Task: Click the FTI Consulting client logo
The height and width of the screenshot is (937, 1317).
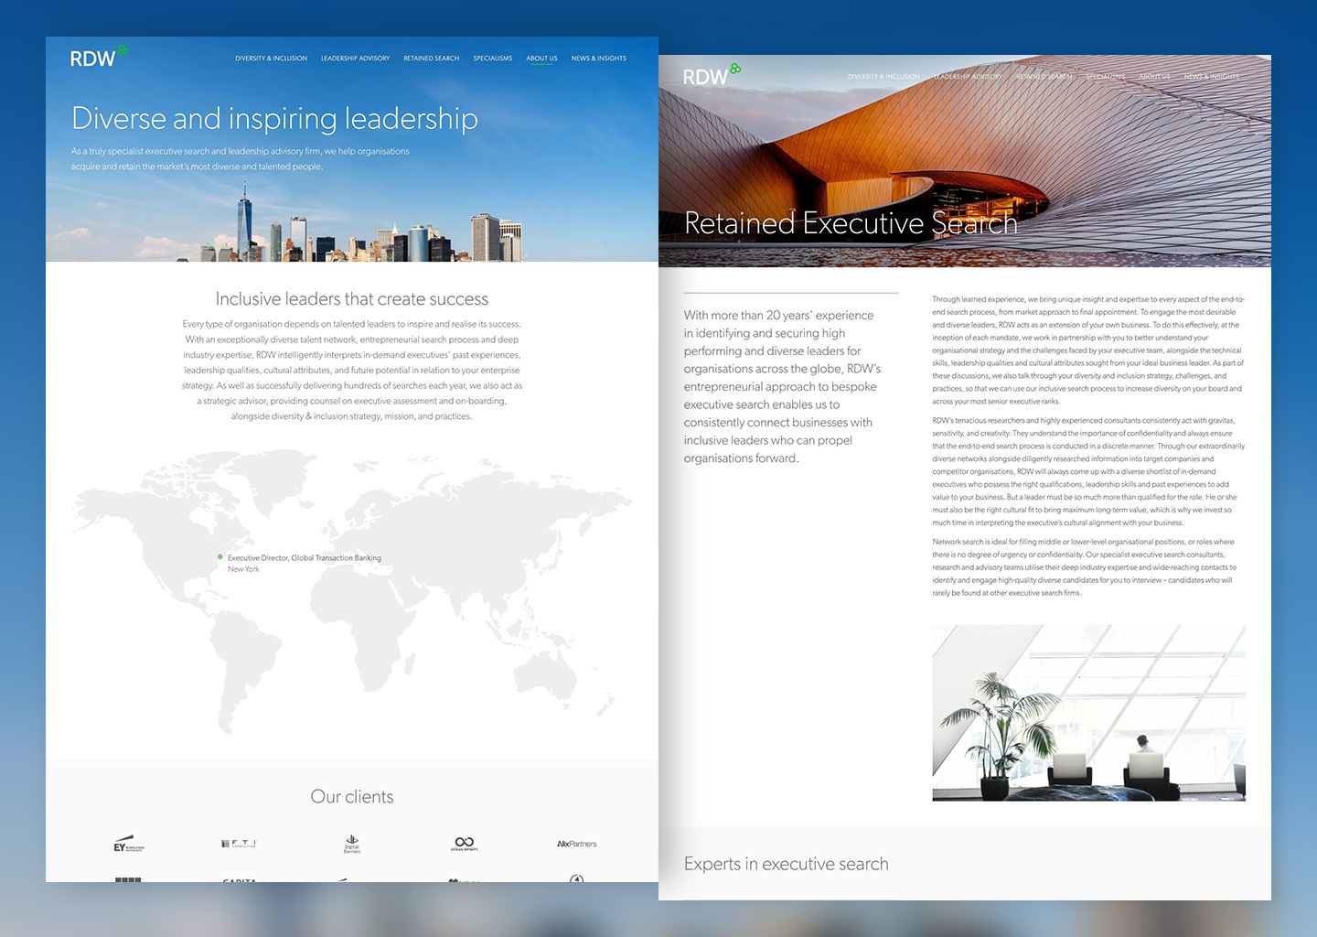Action: (x=240, y=844)
